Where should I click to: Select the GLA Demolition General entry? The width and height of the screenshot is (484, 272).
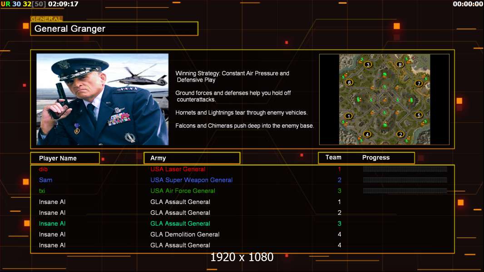coord(185,234)
